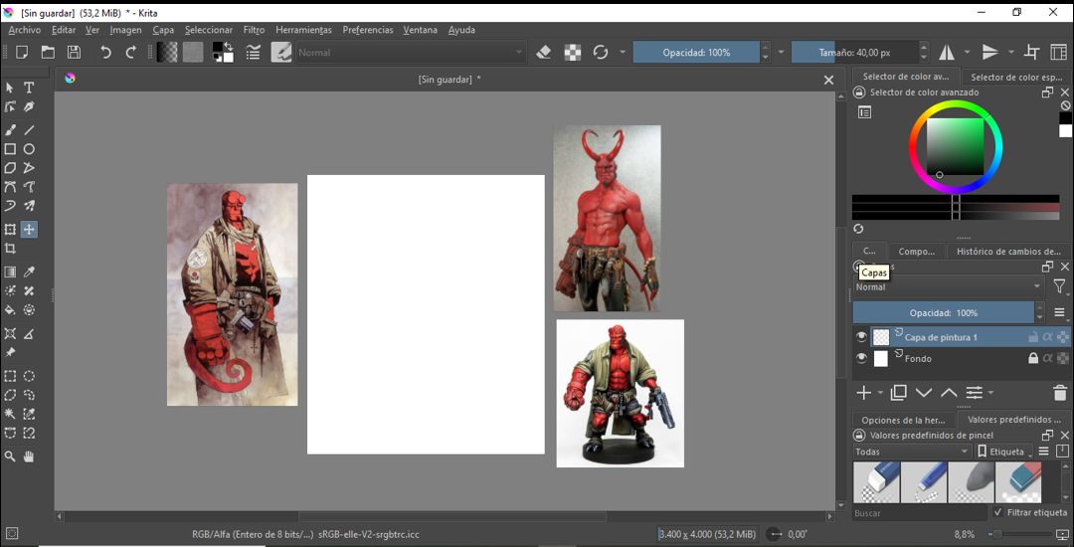This screenshot has width=1074, height=547.
Task: Move layer down with chevron icon
Action: 924,393
